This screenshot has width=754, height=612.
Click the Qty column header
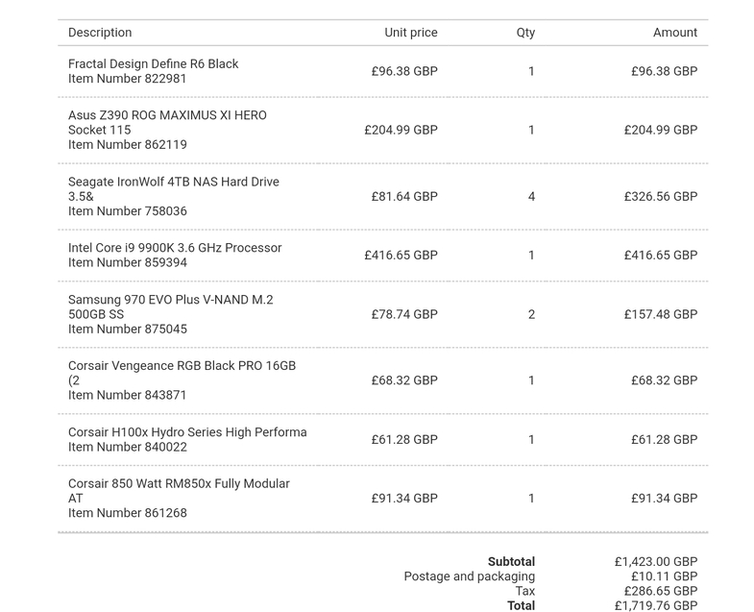click(525, 33)
